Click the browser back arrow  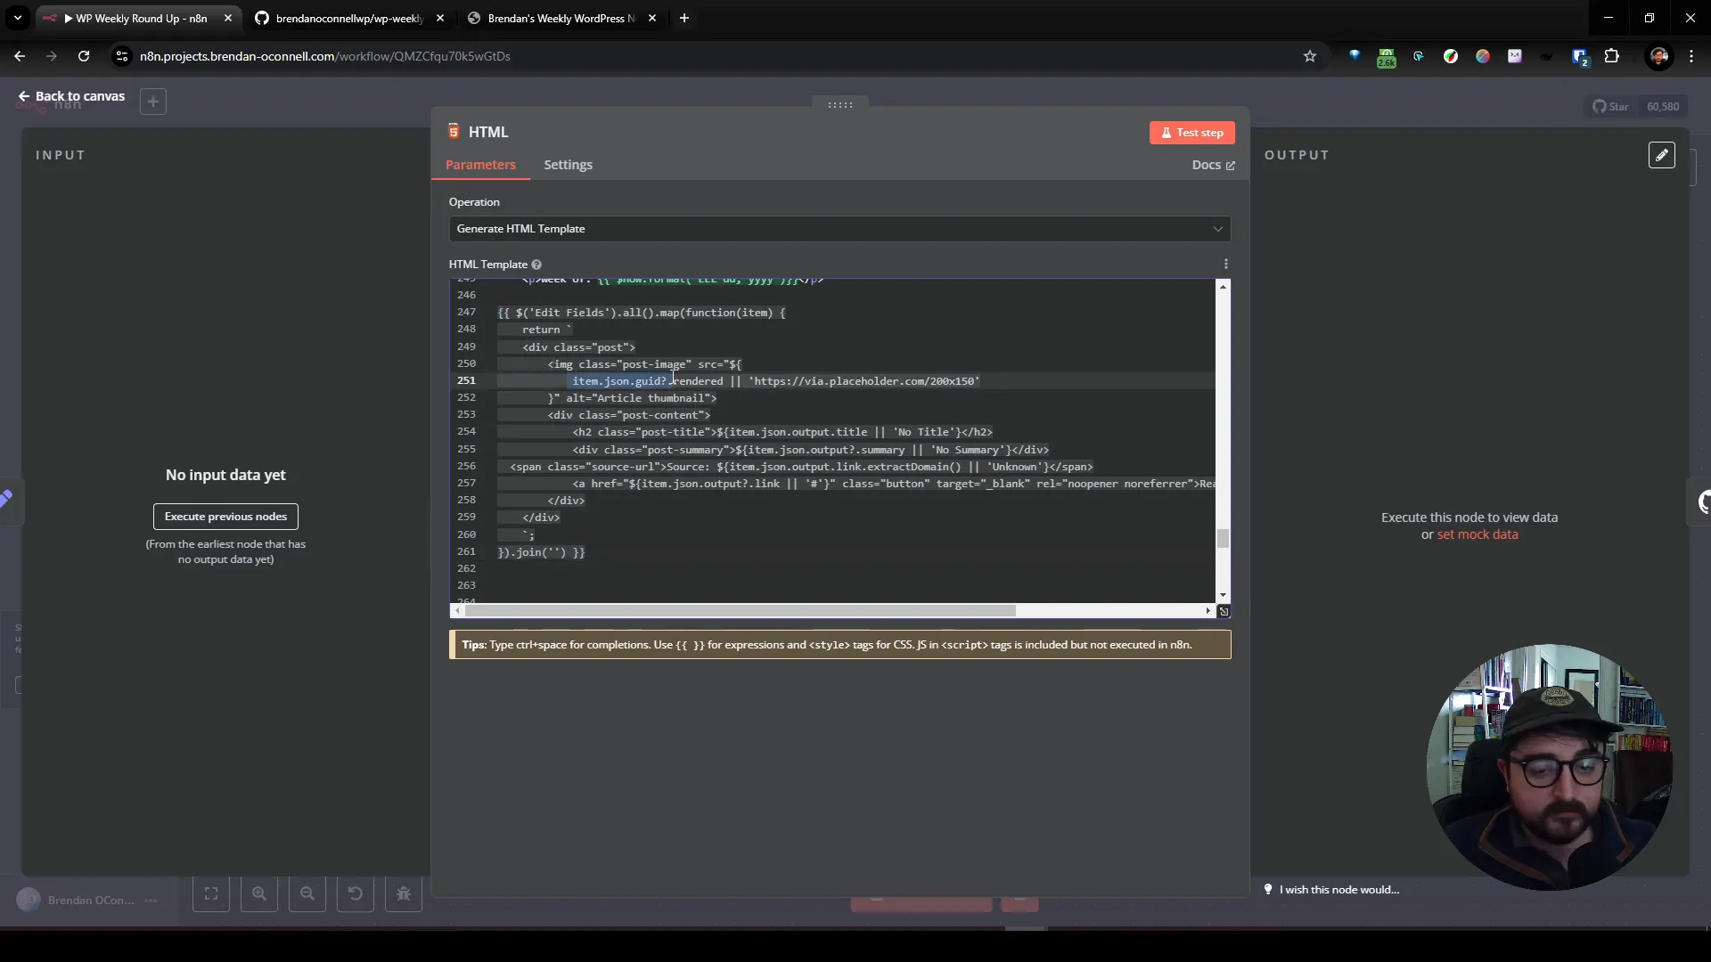20,56
